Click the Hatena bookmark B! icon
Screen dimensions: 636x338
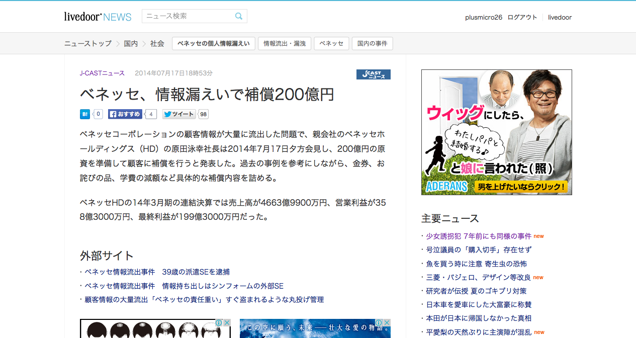(85, 114)
